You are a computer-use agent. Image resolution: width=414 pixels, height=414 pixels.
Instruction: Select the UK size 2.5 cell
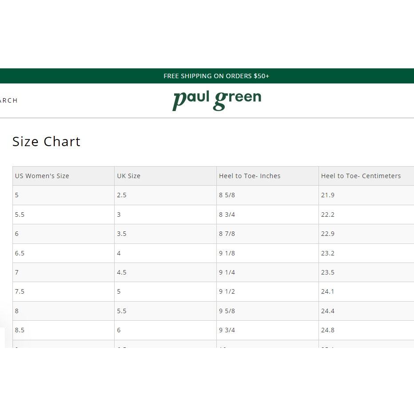165,195
